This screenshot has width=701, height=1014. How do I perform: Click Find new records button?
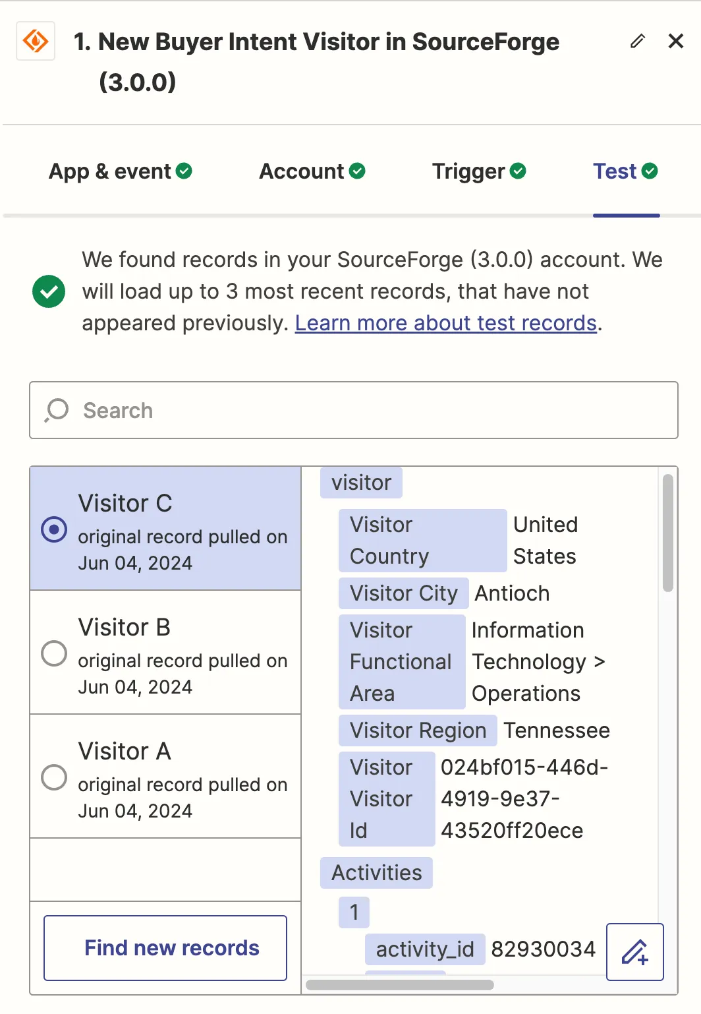click(x=165, y=948)
